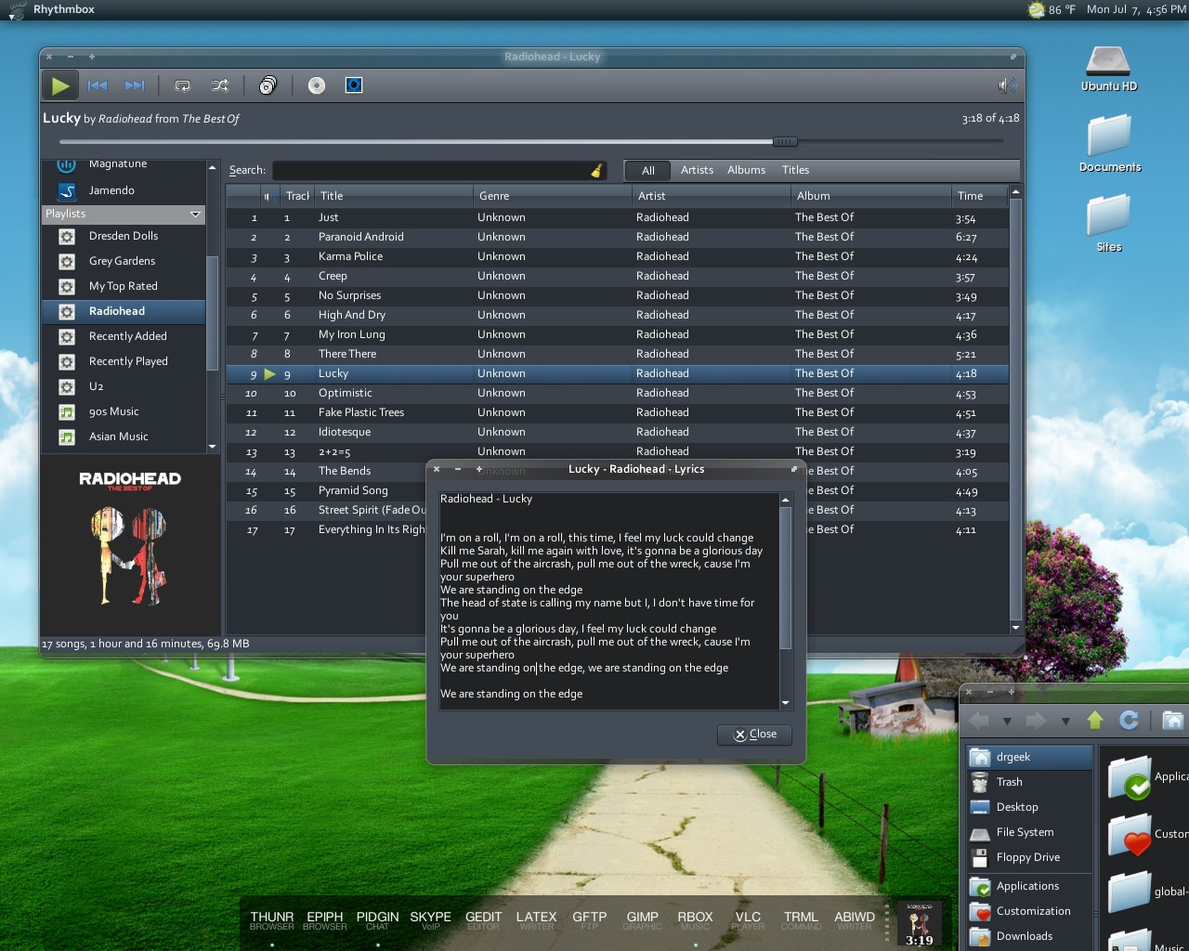
Task: Select Magnatune store in the sidebar
Action: point(118,164)
